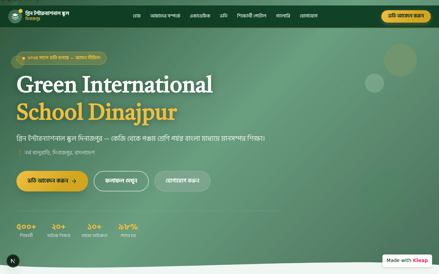Go to the যোগাযোগ nav item

point(309,16)
